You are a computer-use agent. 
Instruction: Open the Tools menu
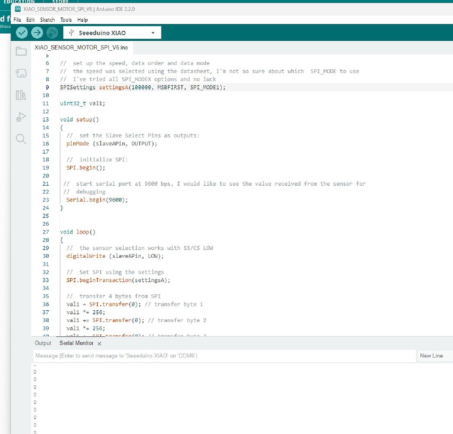pos(66,20)
